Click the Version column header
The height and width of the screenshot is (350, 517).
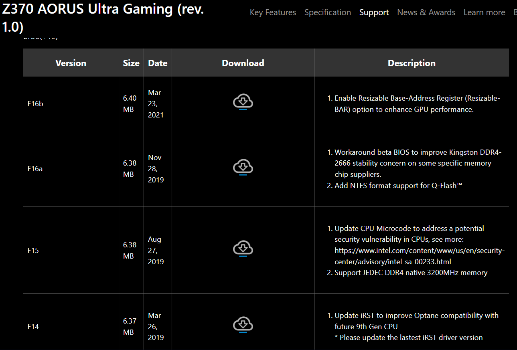pos(71,63)
